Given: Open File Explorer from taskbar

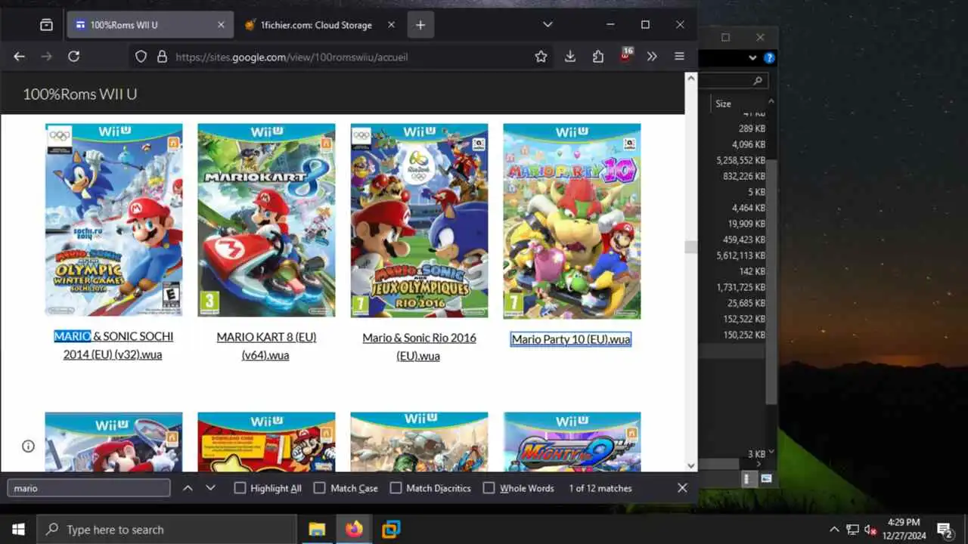Looking at the screenshot, I should pyautogui.click(x=317, y=529).
